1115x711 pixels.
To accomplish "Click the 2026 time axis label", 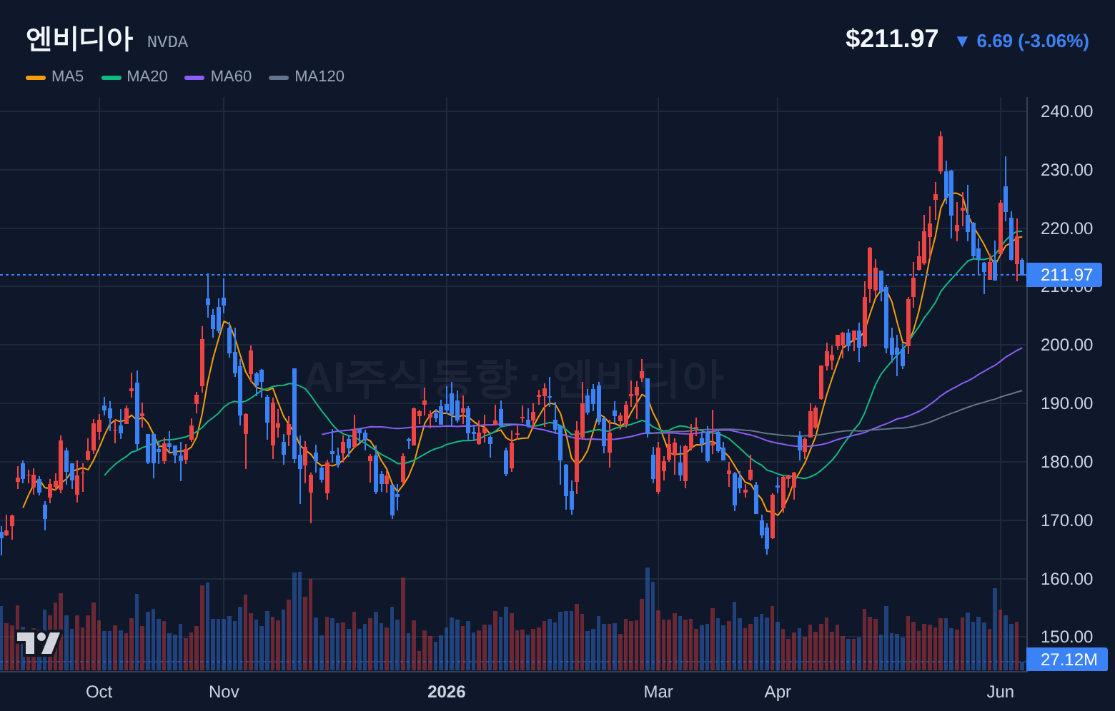I will [x=447, y=692].
